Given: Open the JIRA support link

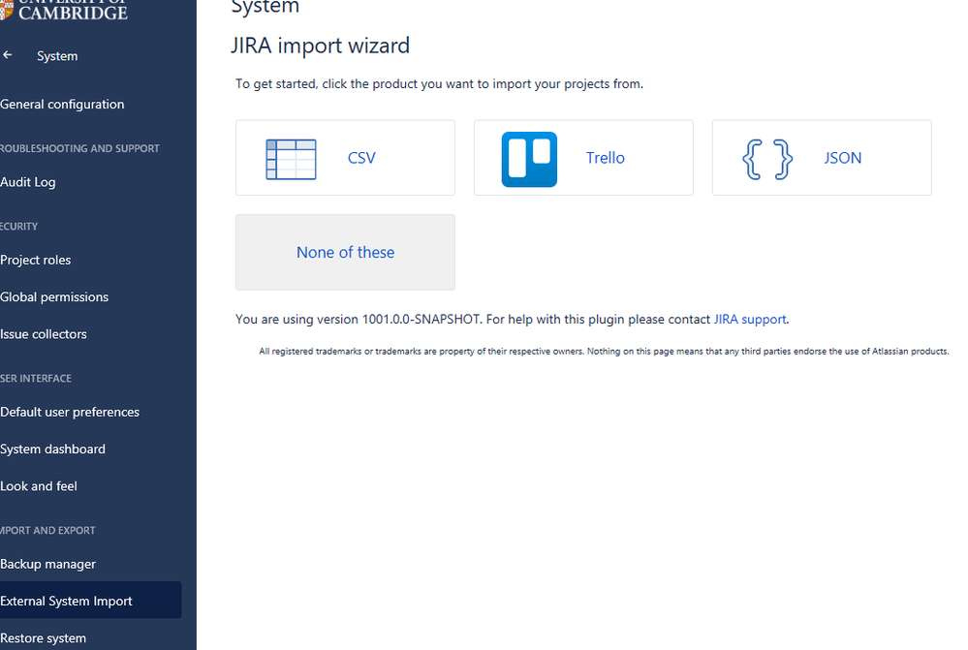Looking at the screenshot, I should click(750, 319).
